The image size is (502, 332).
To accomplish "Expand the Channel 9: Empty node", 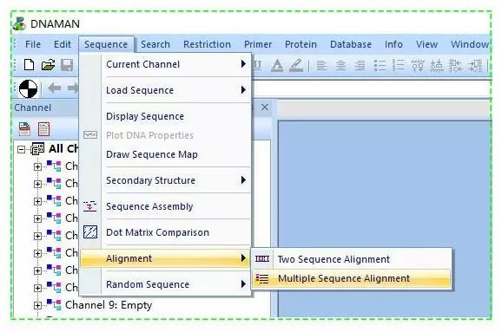I will point(37,305).
